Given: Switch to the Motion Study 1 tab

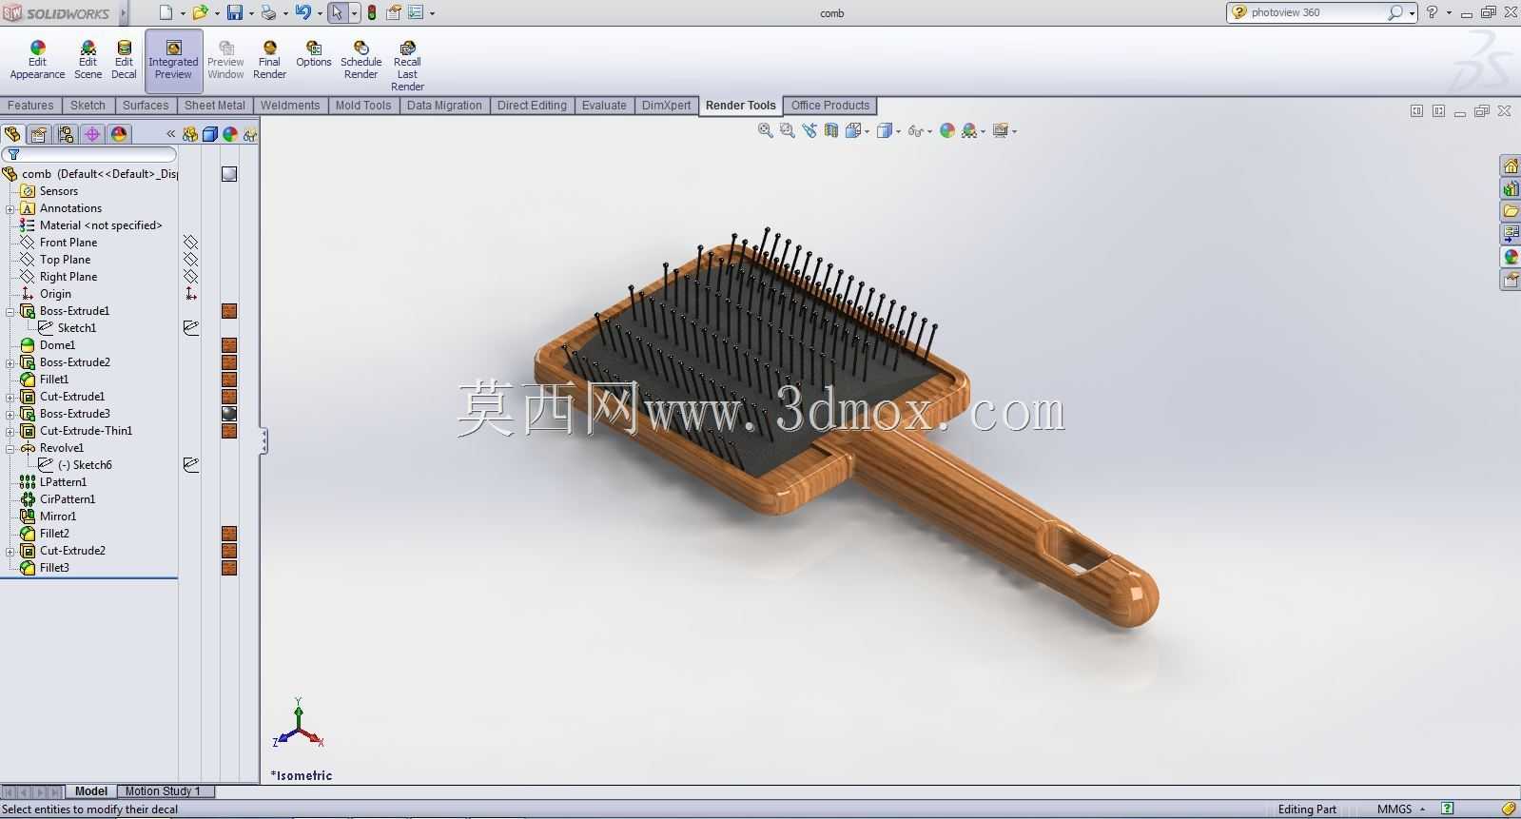Looking at the screenshot, I should (x=163, y=791).
